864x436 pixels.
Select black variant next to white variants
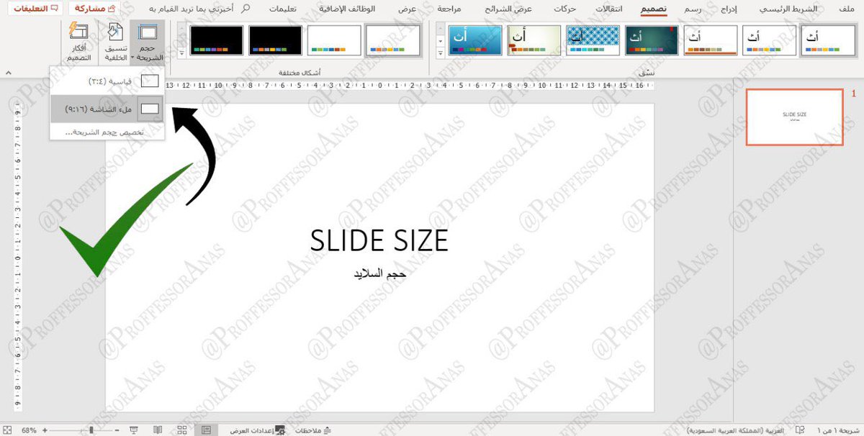pos(275,40)
